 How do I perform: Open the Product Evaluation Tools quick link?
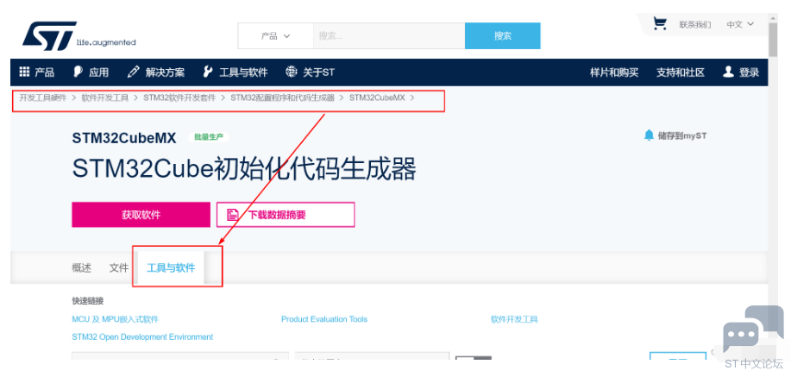tap(323, 319)
